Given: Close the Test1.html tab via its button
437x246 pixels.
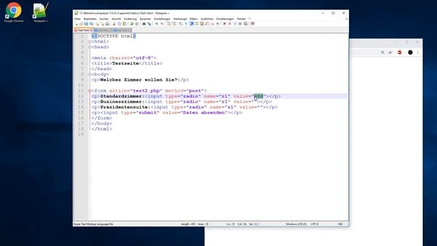Looking at the screenshot, I should pos(91,30).
